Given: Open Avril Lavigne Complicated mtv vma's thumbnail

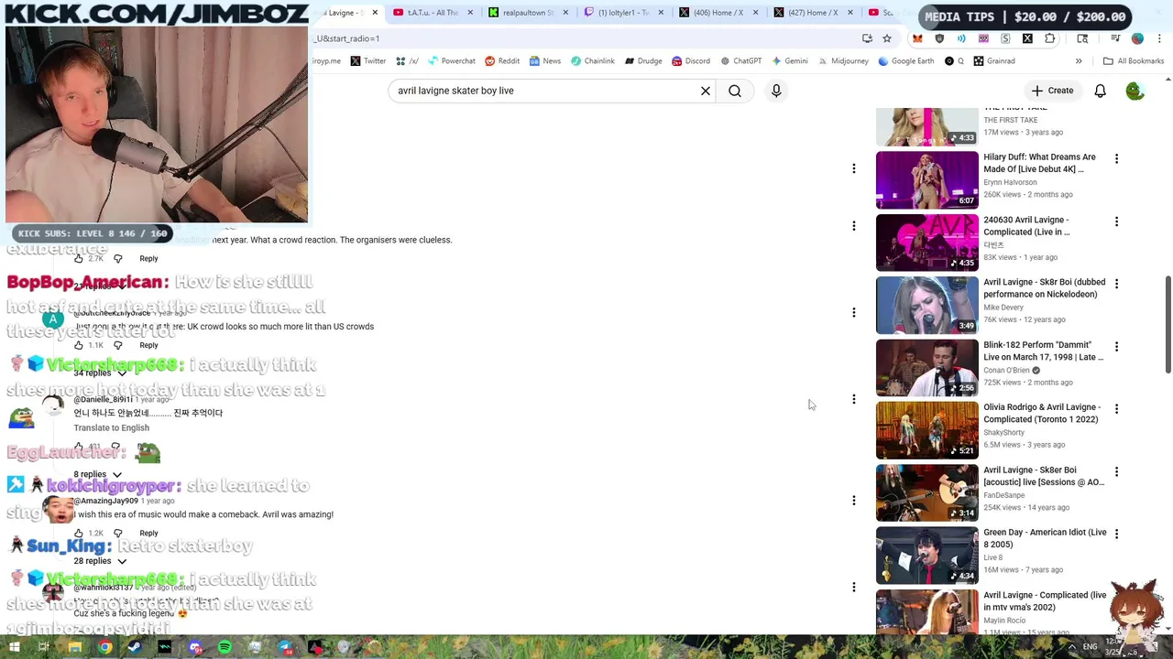Looking at the screenshot, I should point(926,611).
